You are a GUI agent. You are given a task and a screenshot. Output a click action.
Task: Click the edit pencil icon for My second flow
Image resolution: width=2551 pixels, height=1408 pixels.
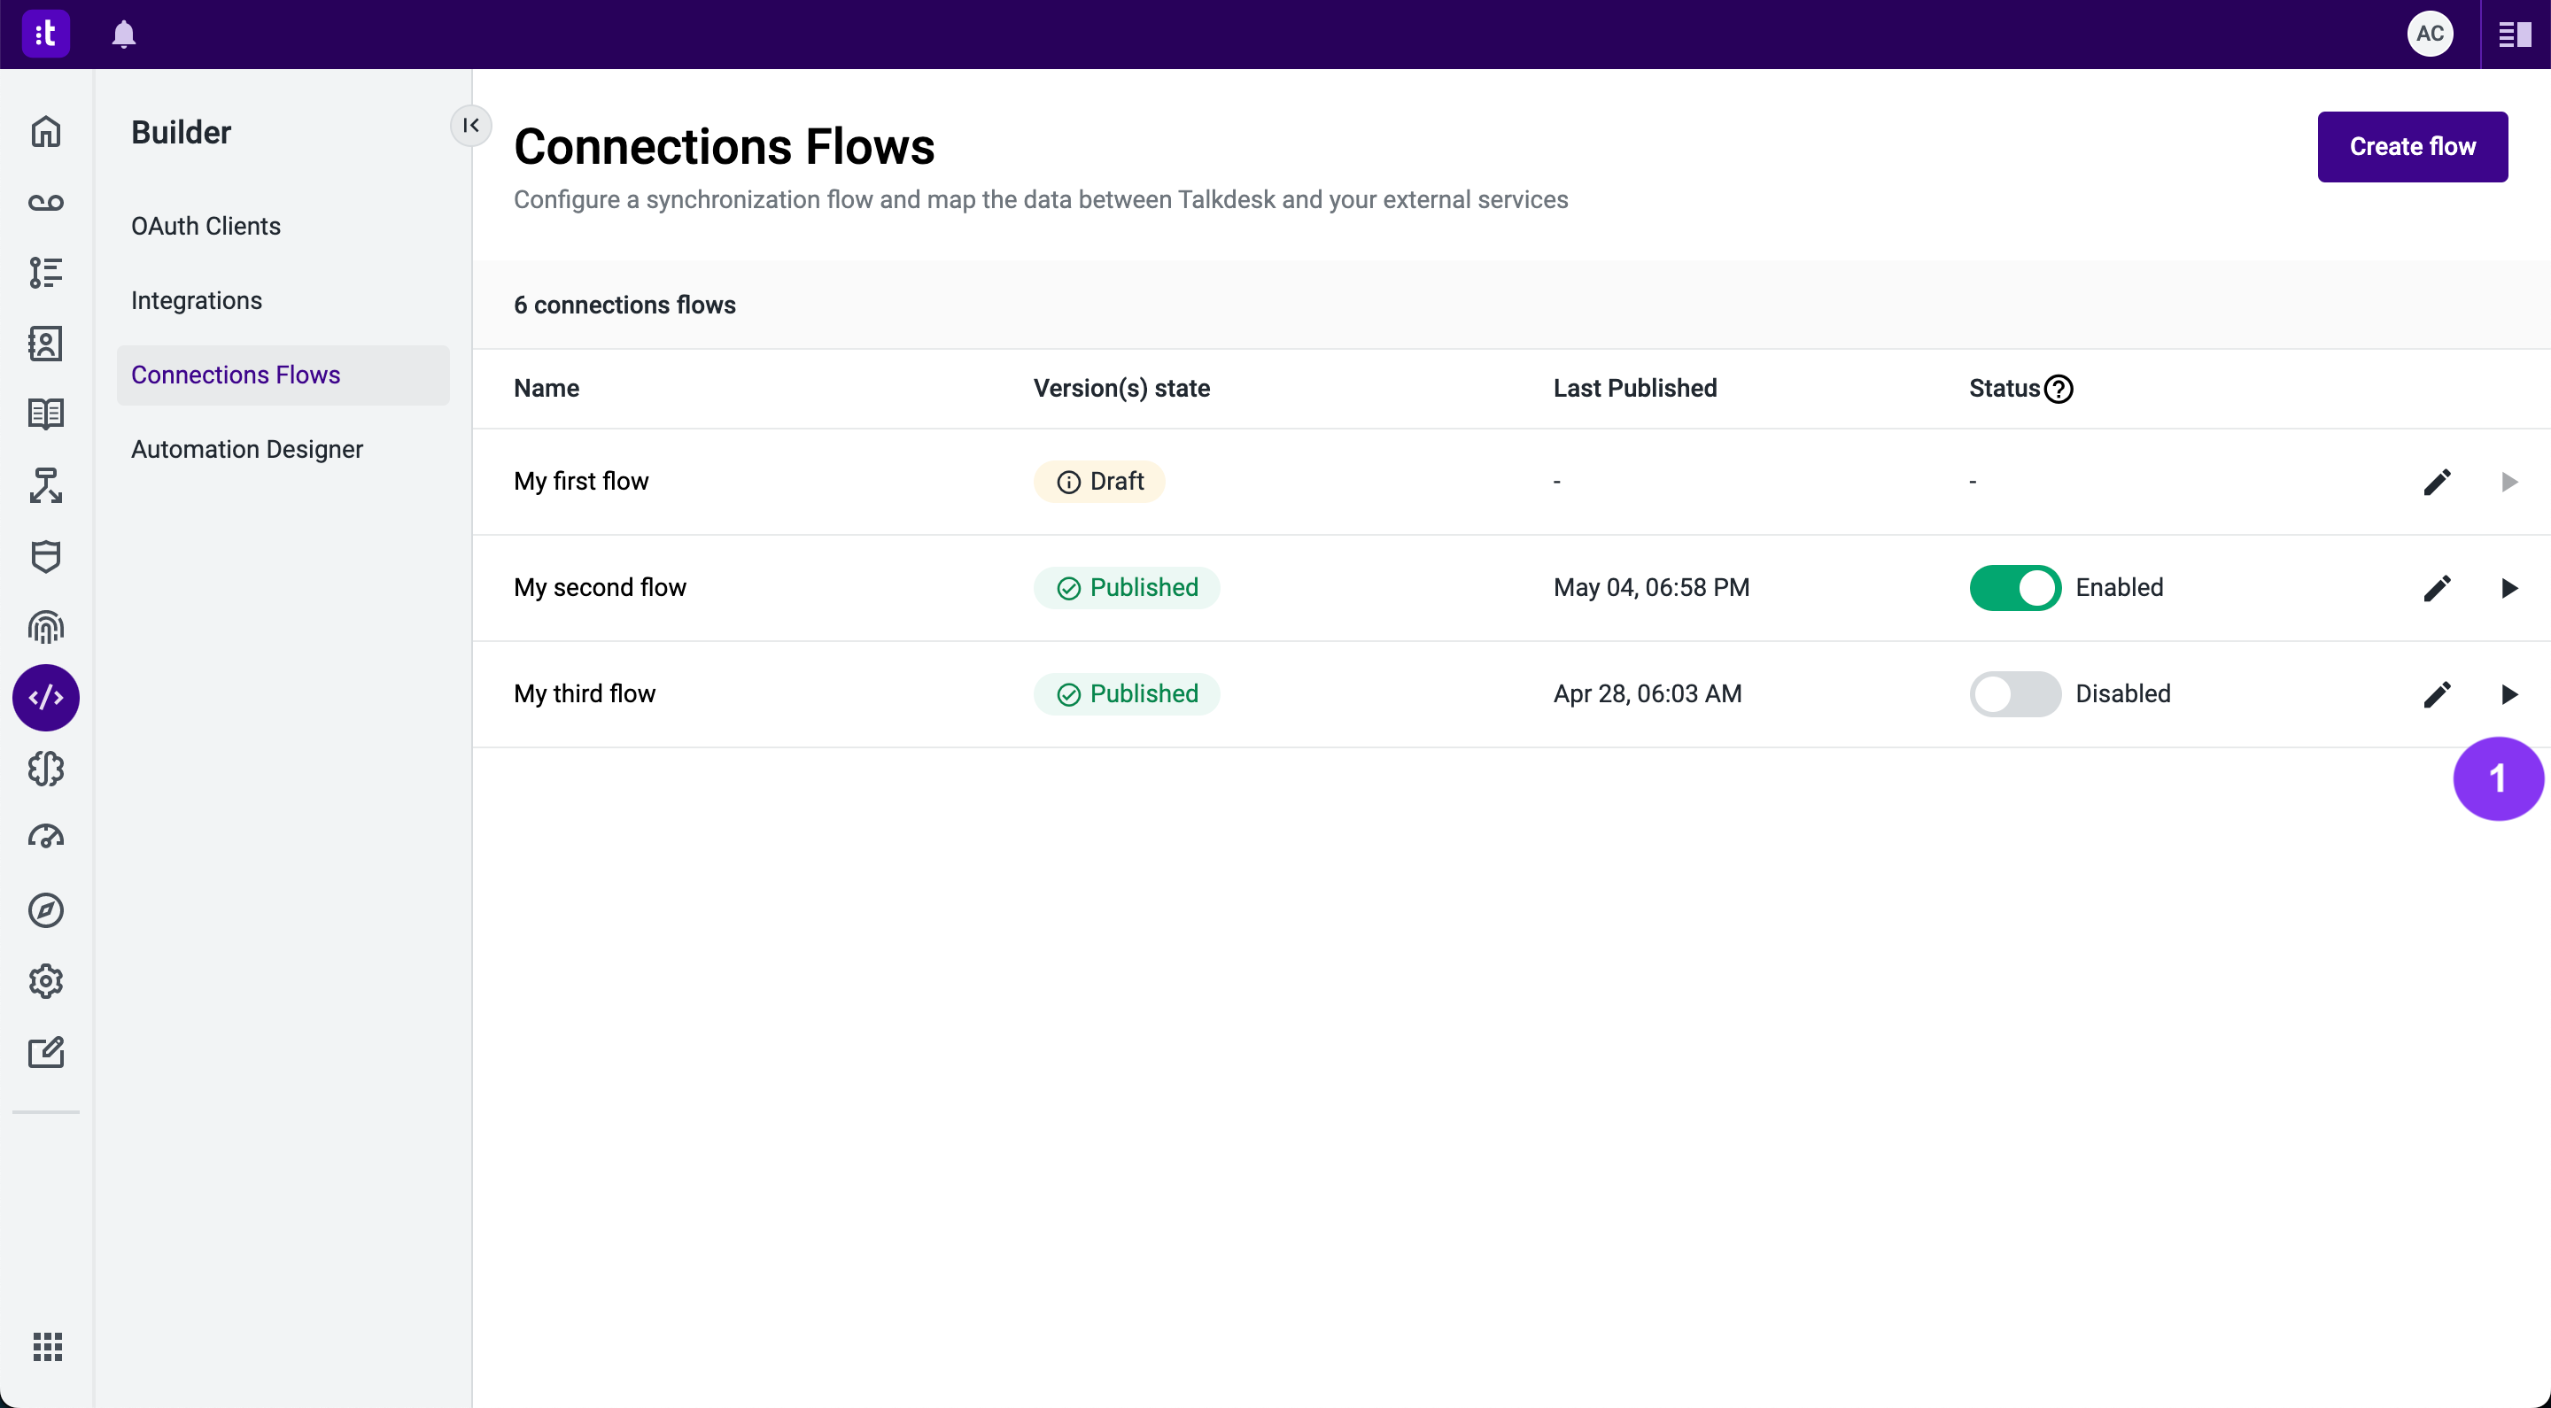2439,588
